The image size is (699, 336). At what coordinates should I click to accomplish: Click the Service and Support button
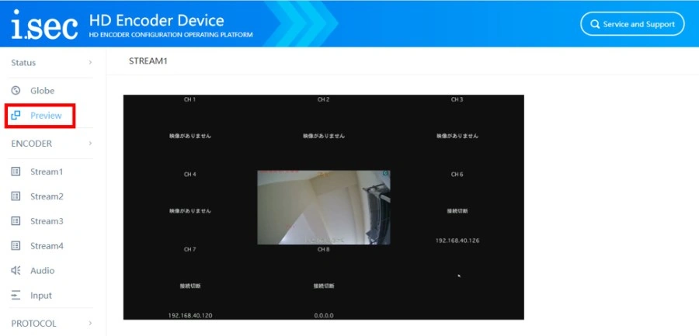632,24
